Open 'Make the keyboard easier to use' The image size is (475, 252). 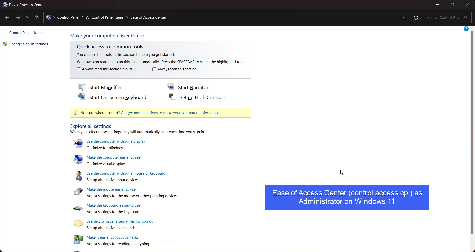113,205
